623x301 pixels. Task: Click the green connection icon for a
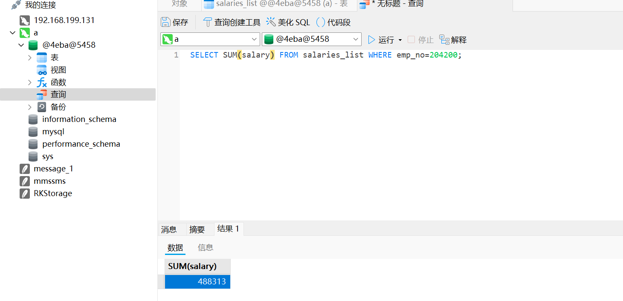point(25,32)
